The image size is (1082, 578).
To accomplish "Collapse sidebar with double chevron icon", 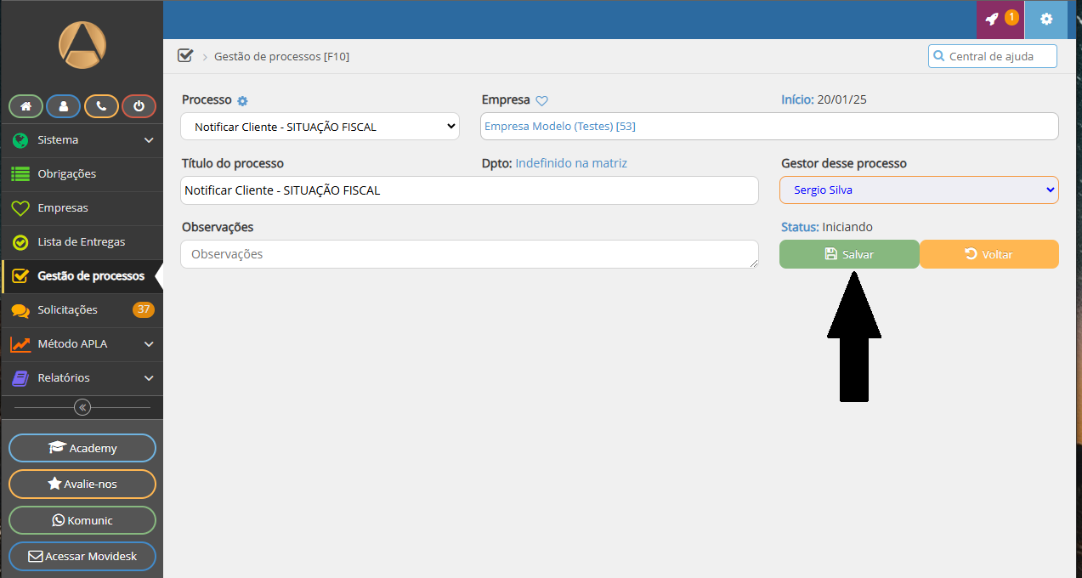I will click(x=82, y=407).
